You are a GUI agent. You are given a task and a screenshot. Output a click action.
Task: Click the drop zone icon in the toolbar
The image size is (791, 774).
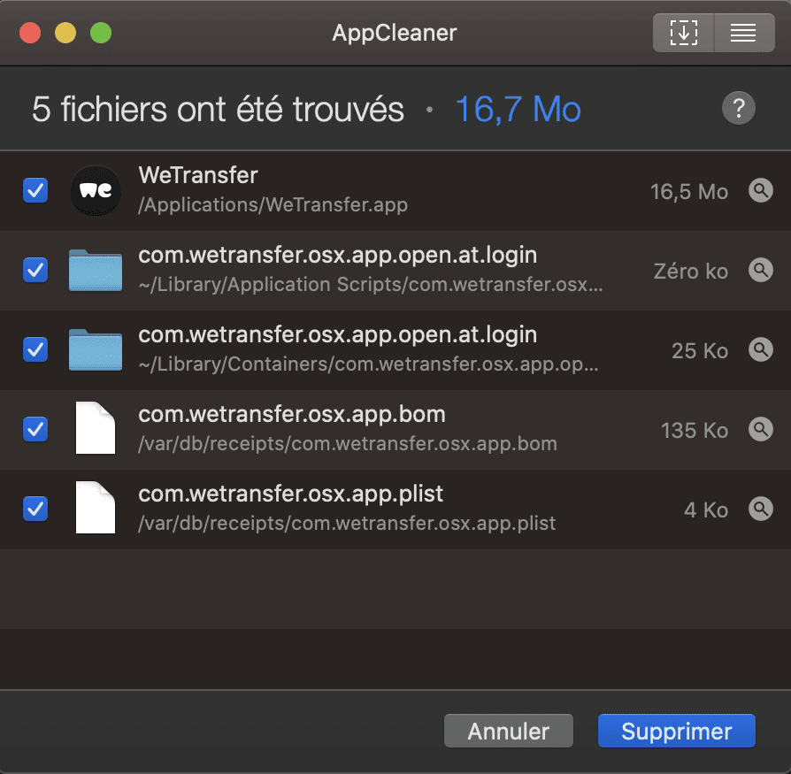click(x=684, y=34)
